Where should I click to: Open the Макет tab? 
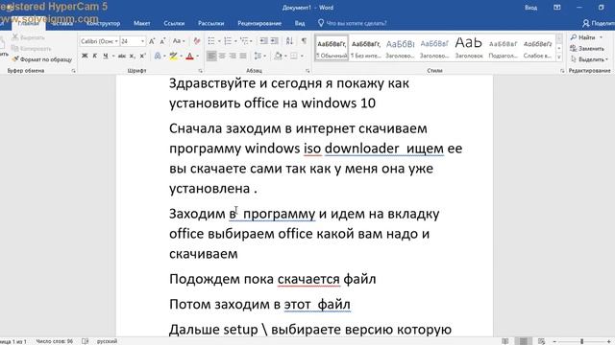[141, 23]
